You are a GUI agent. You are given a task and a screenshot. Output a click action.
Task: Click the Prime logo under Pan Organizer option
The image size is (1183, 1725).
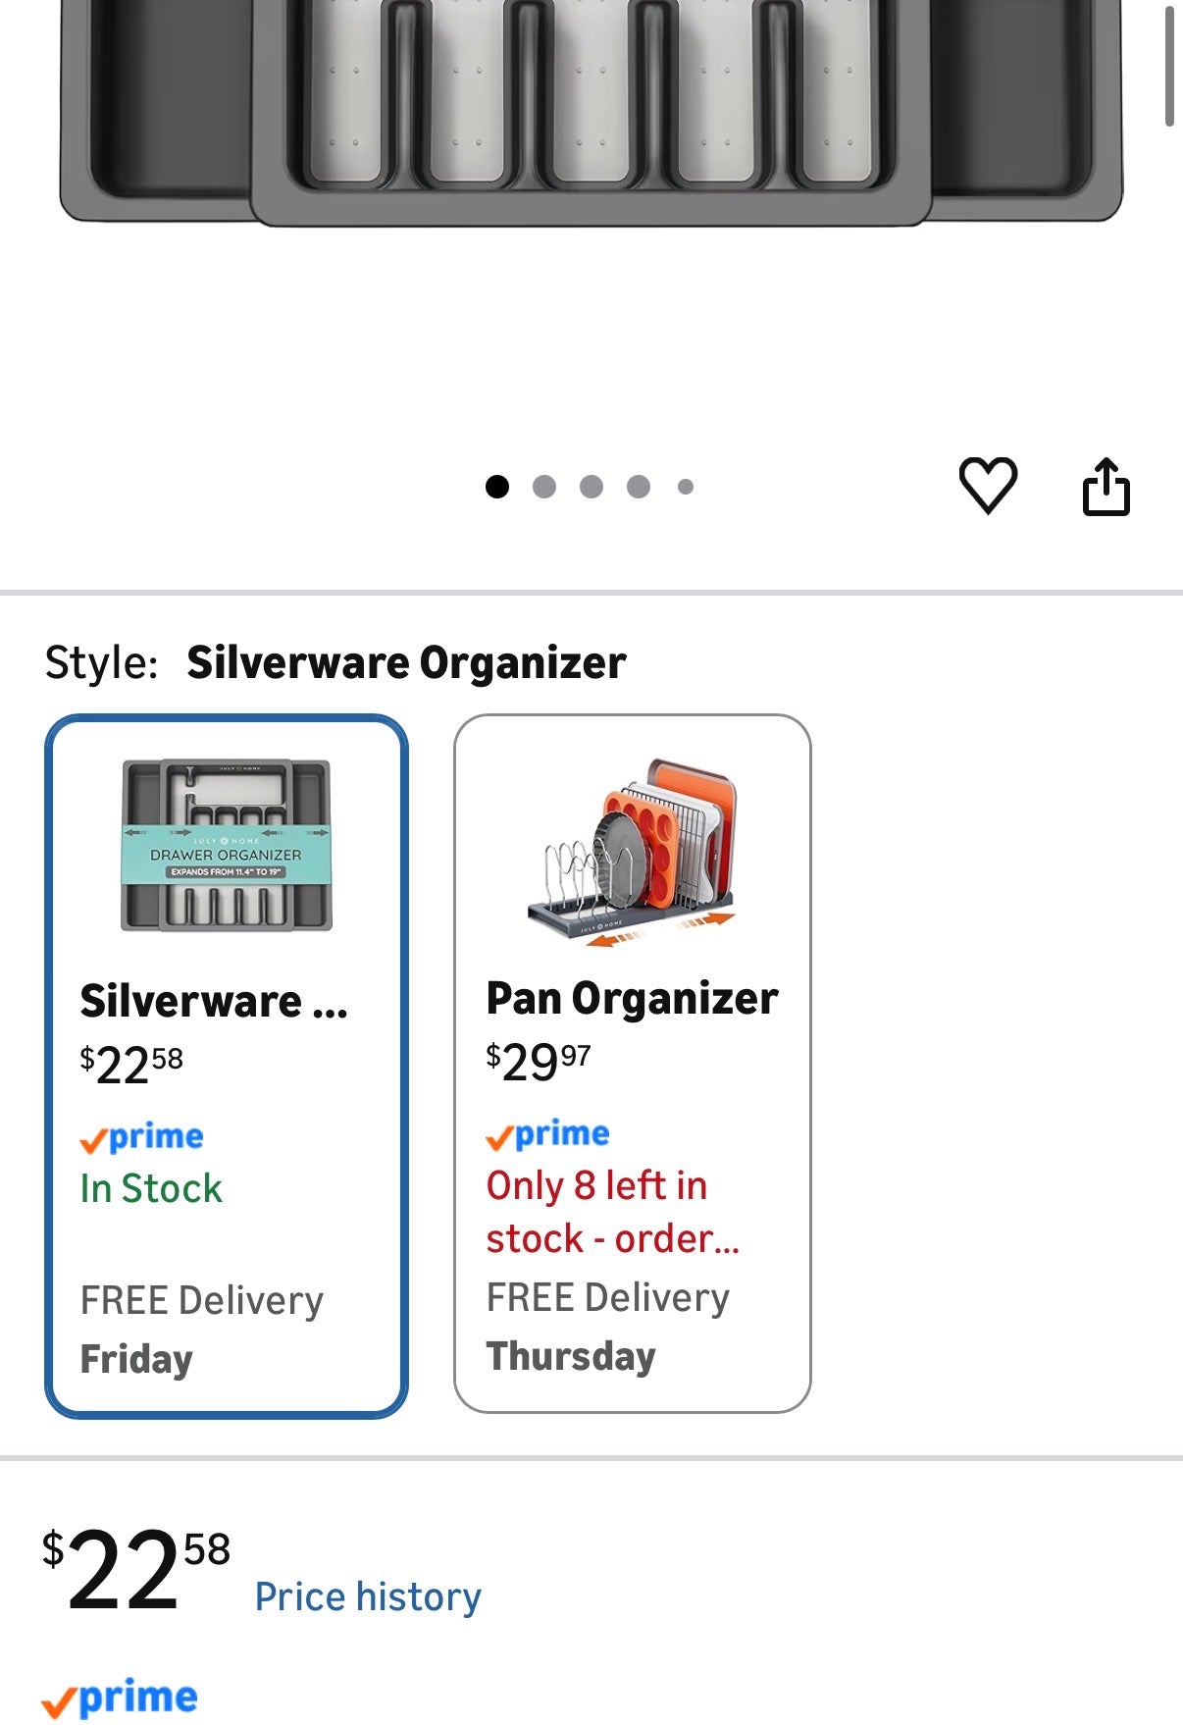pyautogui.click(x=547, y=1132)
